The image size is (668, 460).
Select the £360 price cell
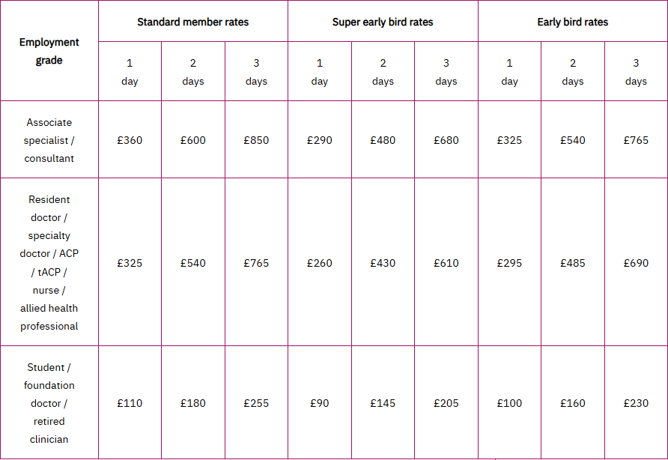130,140
